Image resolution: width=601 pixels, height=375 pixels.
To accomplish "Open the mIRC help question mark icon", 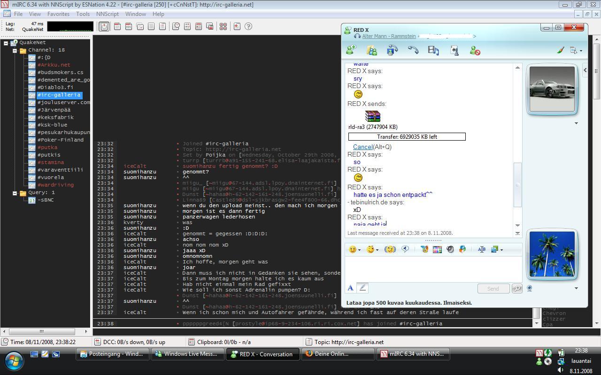I will (x=248, y=27).
